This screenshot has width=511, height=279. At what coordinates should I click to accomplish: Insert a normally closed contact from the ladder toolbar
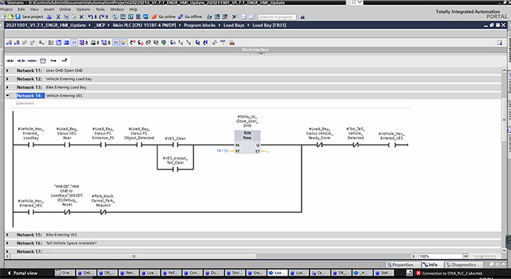coord(21,60)
